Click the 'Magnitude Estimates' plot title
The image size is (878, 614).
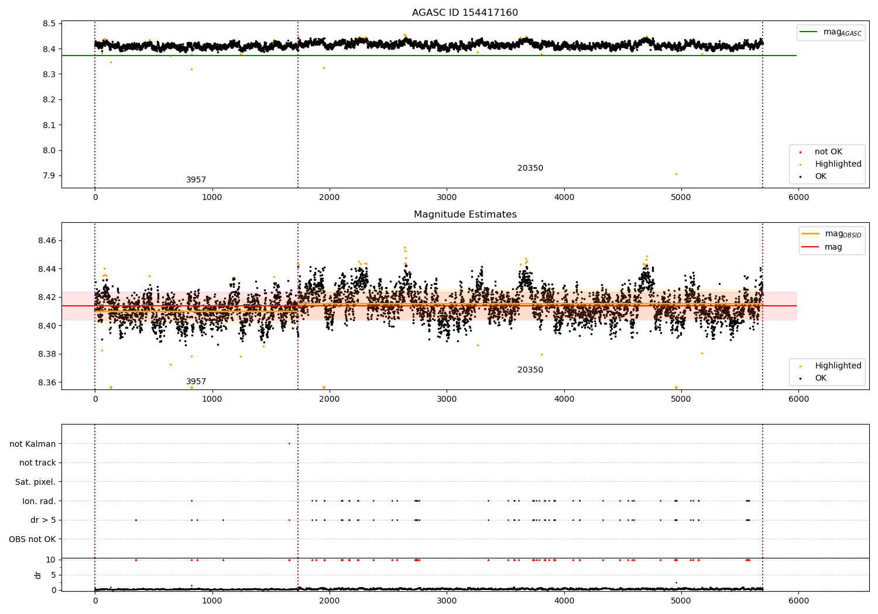465,215
